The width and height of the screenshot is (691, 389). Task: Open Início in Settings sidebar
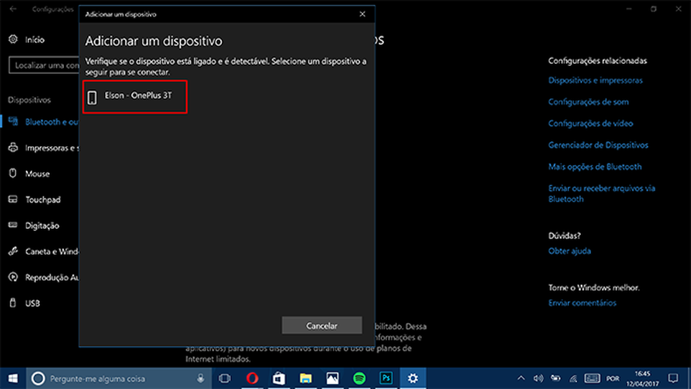tap(35, 39)
